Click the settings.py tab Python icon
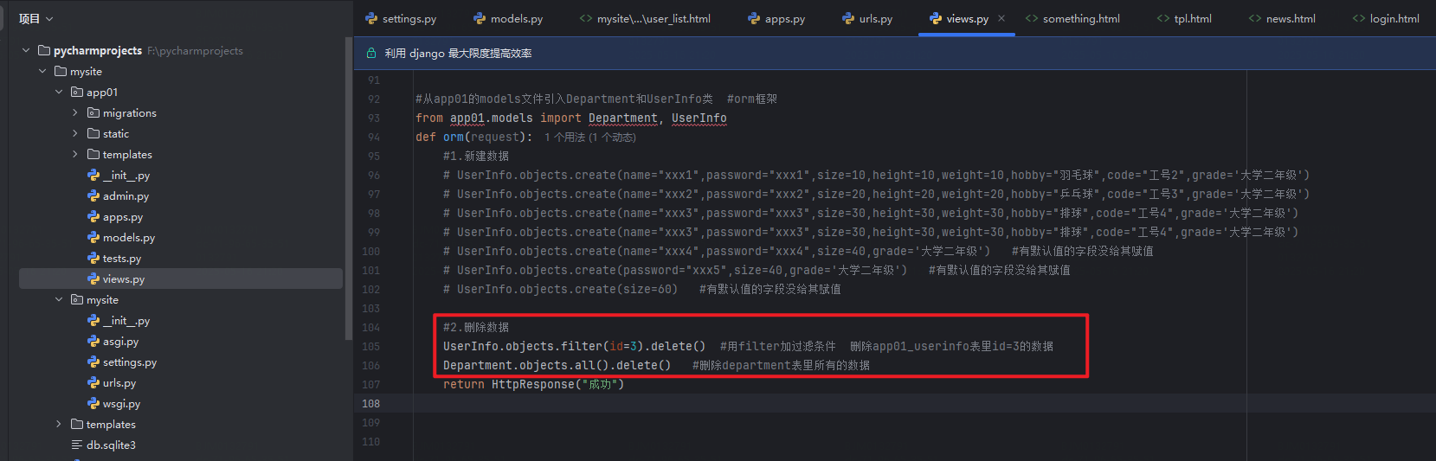 coord(371,18)
